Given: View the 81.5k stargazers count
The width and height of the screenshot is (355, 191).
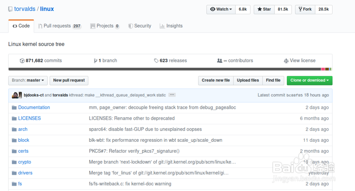Looking at the screenshot, I should pos(283,9).
